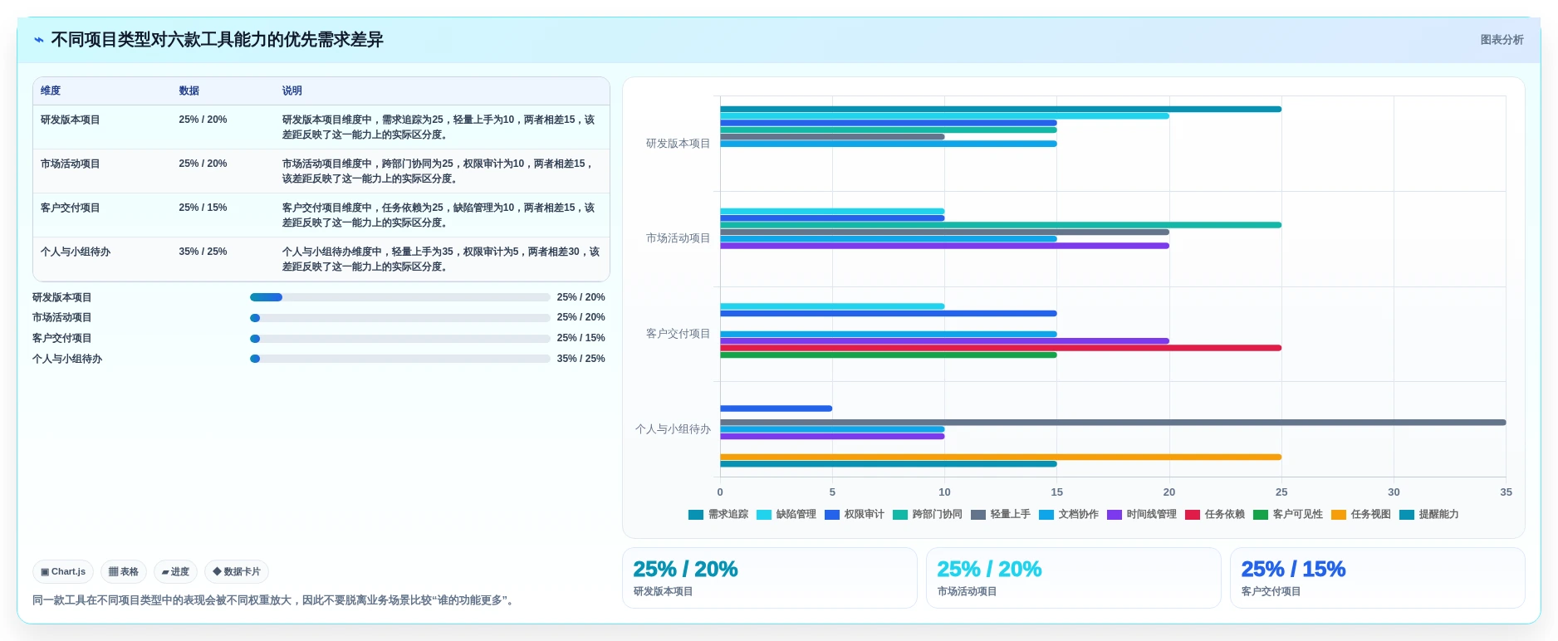This screenshot has height=641, width=1558.
Task: Click the description starting 研发版本项目维度中
Action: 439,127
